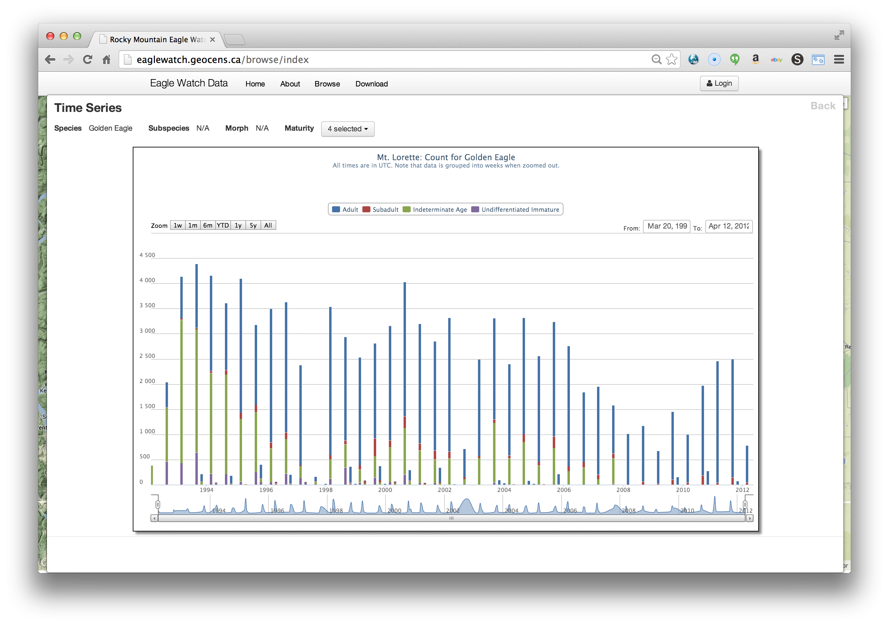Select the 5y zoom range
The height and width of the screenshot is (626, 889).
253,225
